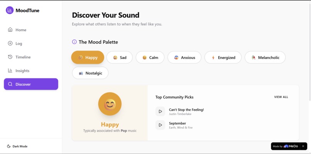Open the Made by MeDo badge
Viewport: 311px width, 154px height.
[286, 146]
